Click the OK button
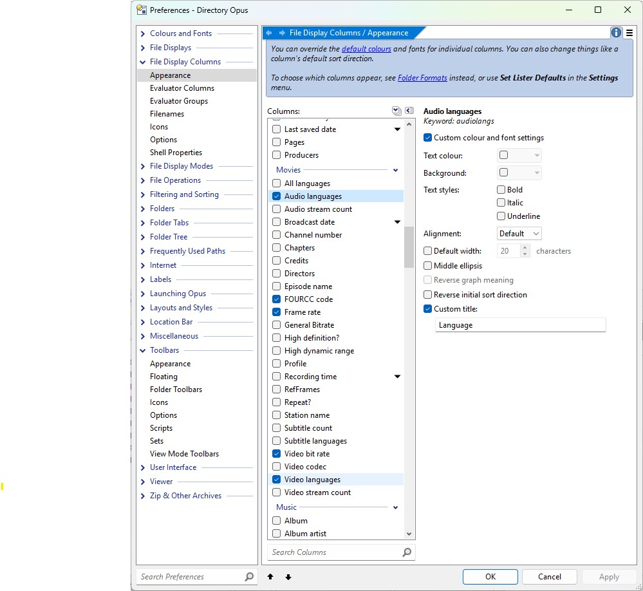The image size is (643, 591). [490, 577]
